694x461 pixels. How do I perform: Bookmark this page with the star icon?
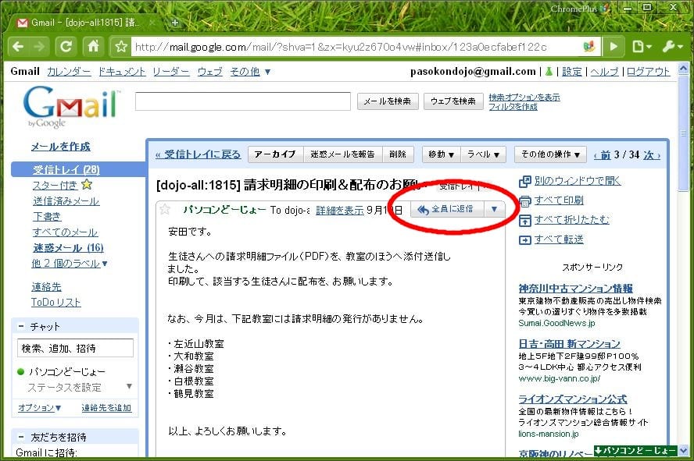[x=121, y=47]
